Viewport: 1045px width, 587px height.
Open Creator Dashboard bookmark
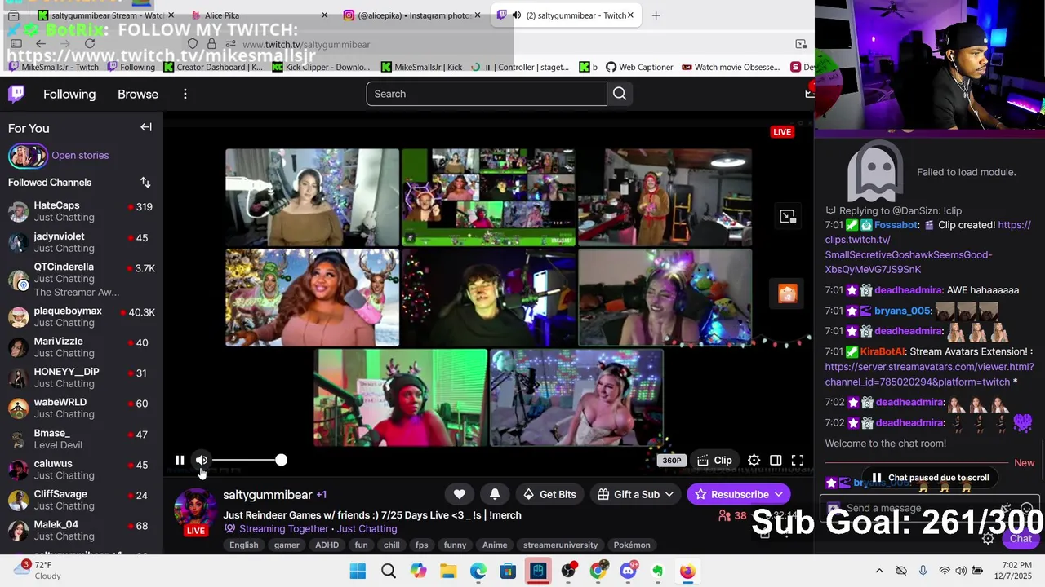(213, 68)
